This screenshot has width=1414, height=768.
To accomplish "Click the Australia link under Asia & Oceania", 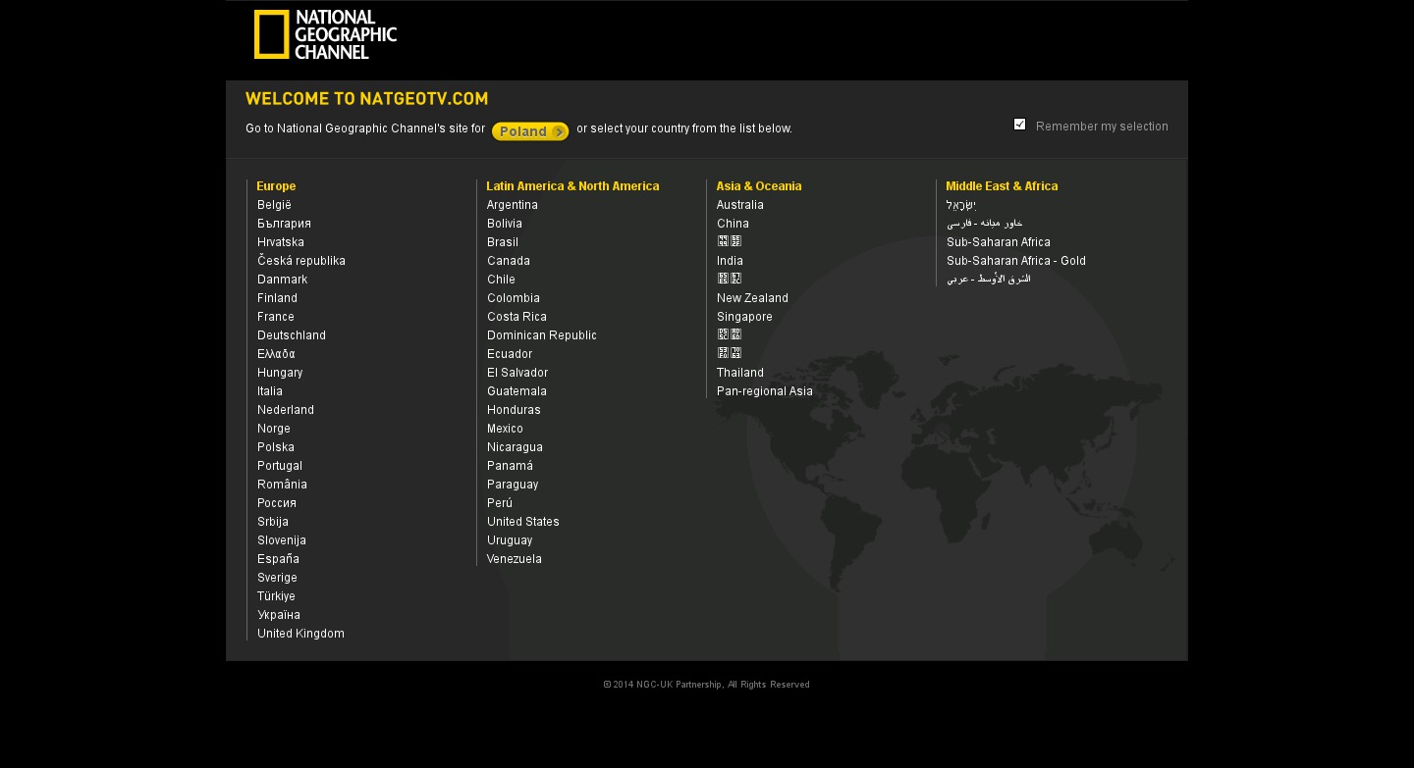I will tap(739, 205).
